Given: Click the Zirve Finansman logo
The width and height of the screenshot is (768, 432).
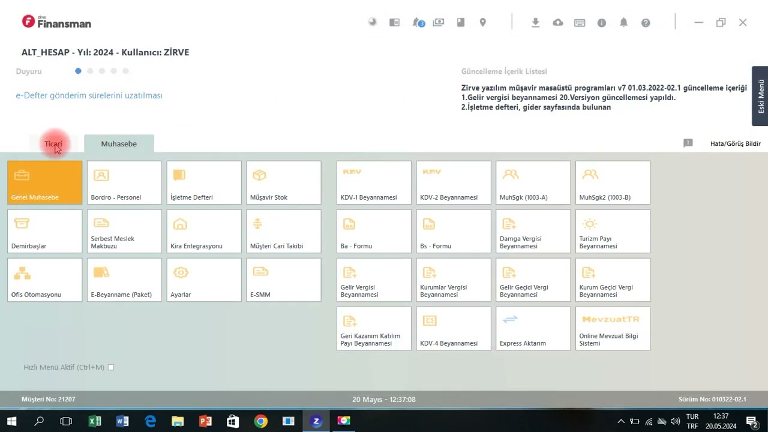Looking at the screenshot, I should point(56,22).
